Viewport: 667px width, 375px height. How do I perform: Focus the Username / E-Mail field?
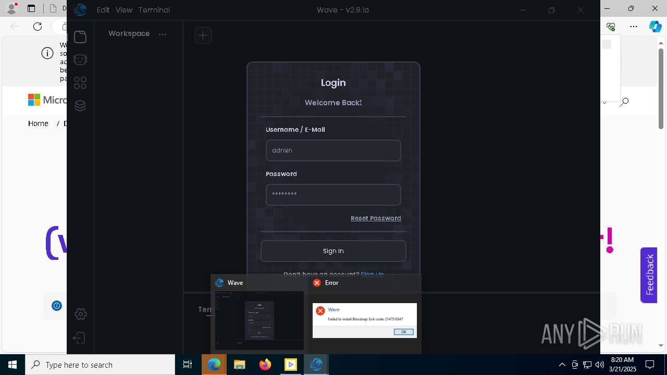click(x=333, y=151)
